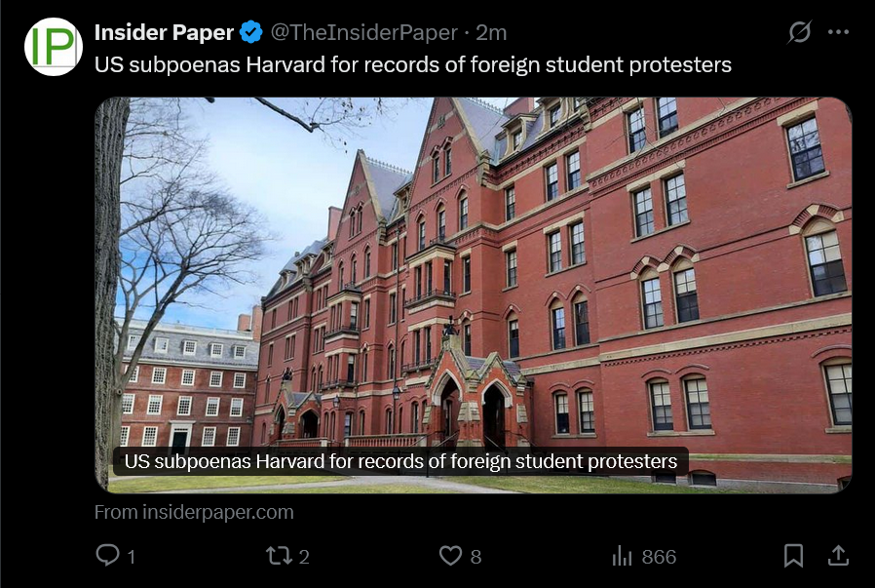The image size is (875, 588).
Task: Bookmark this post
Action: 793,556
